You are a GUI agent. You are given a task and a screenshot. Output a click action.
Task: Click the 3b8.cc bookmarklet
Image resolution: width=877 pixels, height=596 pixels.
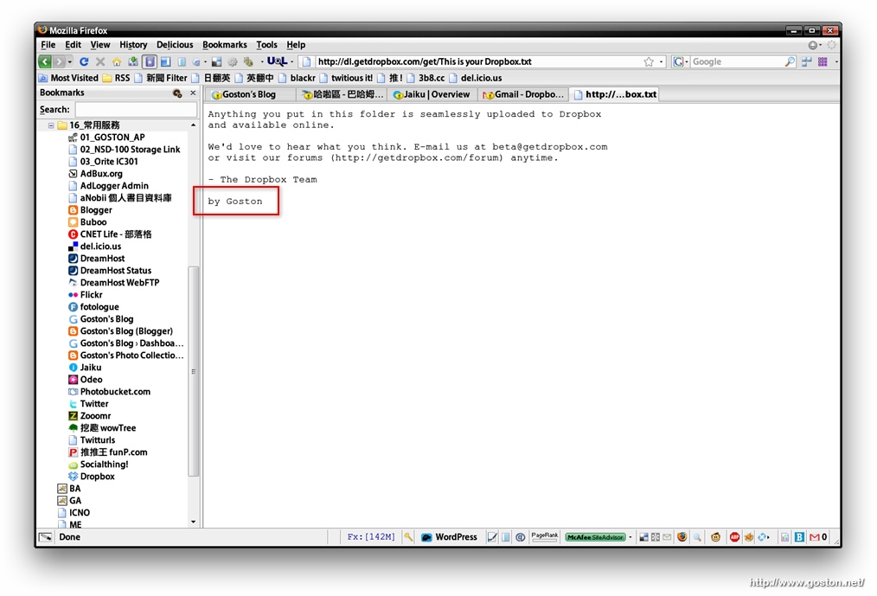coord(426,78)
